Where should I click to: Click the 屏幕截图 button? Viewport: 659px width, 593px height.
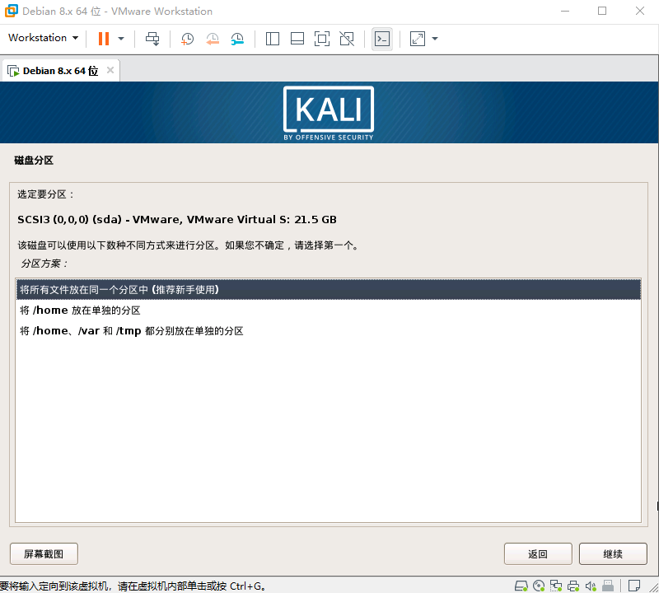[44, 554]
